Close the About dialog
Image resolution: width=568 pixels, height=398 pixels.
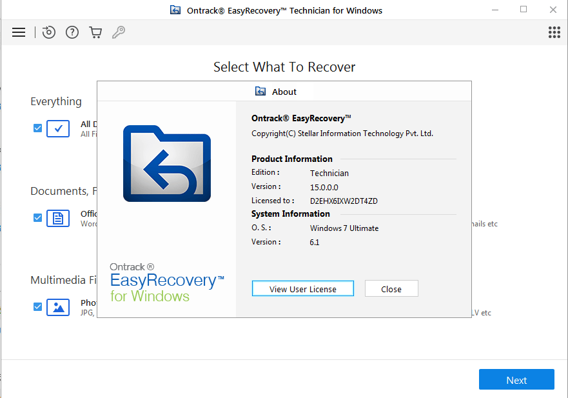click(x=391, y=289)
